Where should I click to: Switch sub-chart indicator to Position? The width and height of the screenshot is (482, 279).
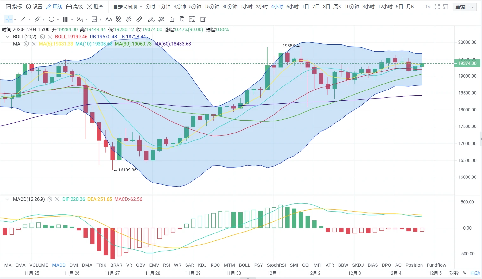click(414, 265)
